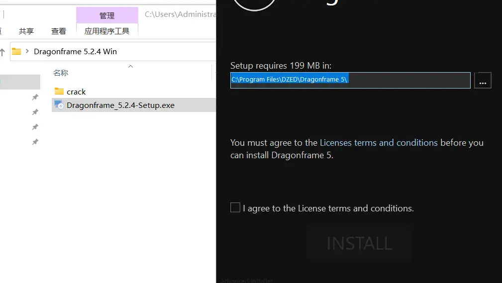
Task: Switch to the 共享 tab
Action: (26, 31)
